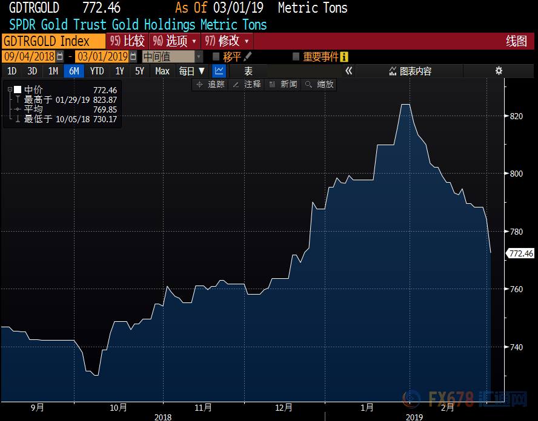Open the 选项 options dropdown menu
This screenshot has height=421, width=538.
175,41
